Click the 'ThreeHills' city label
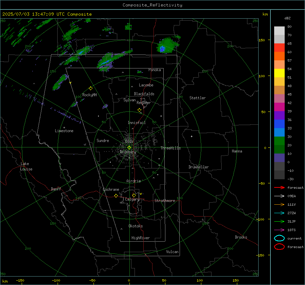This screenshot has width=305, height=285. click(x=170, y=148)
